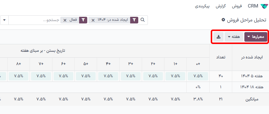The image size is (269, 114).
Task: Open the gear settings icon beside page title
Action: [x=223, y=20]
